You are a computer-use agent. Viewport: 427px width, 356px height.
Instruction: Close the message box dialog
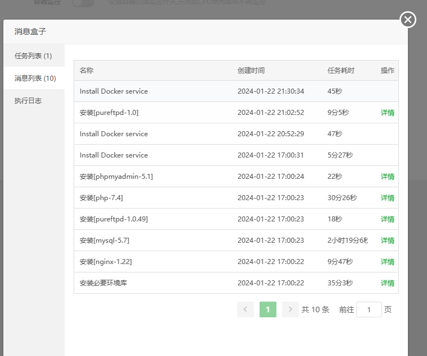pyautogui.click(x=408, y=20)
